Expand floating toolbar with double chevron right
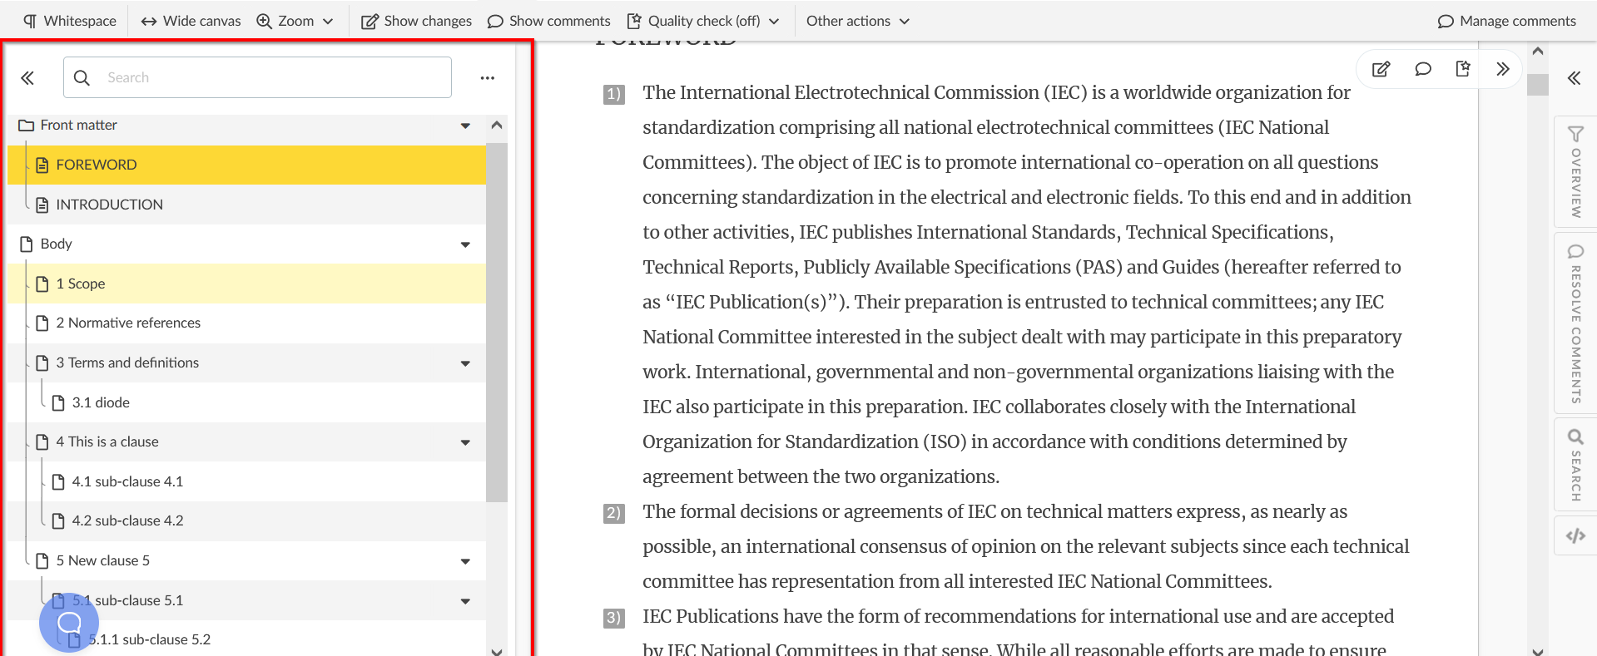This screenshot has width=1597, height=656. [1502, 69]
